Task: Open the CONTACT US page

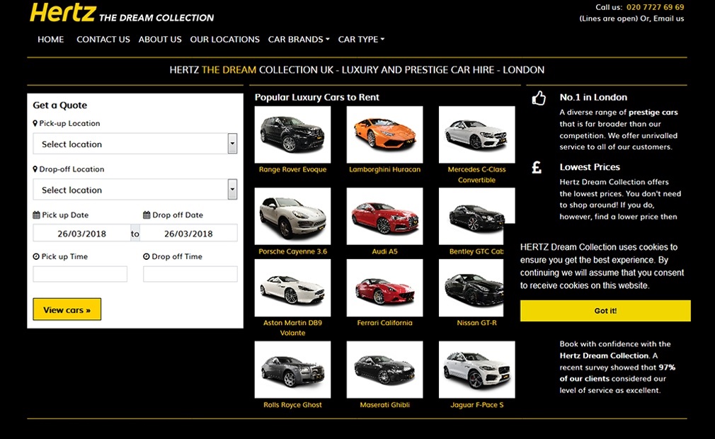Action: [103, 39]
